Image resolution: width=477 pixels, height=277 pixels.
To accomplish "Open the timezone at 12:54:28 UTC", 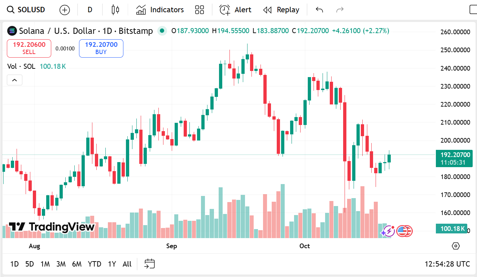I will [x=447, y=264].
